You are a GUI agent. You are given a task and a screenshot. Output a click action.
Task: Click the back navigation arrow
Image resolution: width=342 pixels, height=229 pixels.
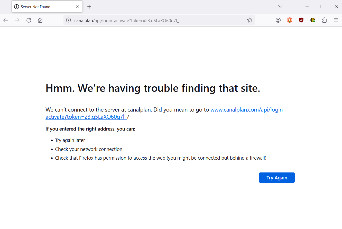[6, 20]
